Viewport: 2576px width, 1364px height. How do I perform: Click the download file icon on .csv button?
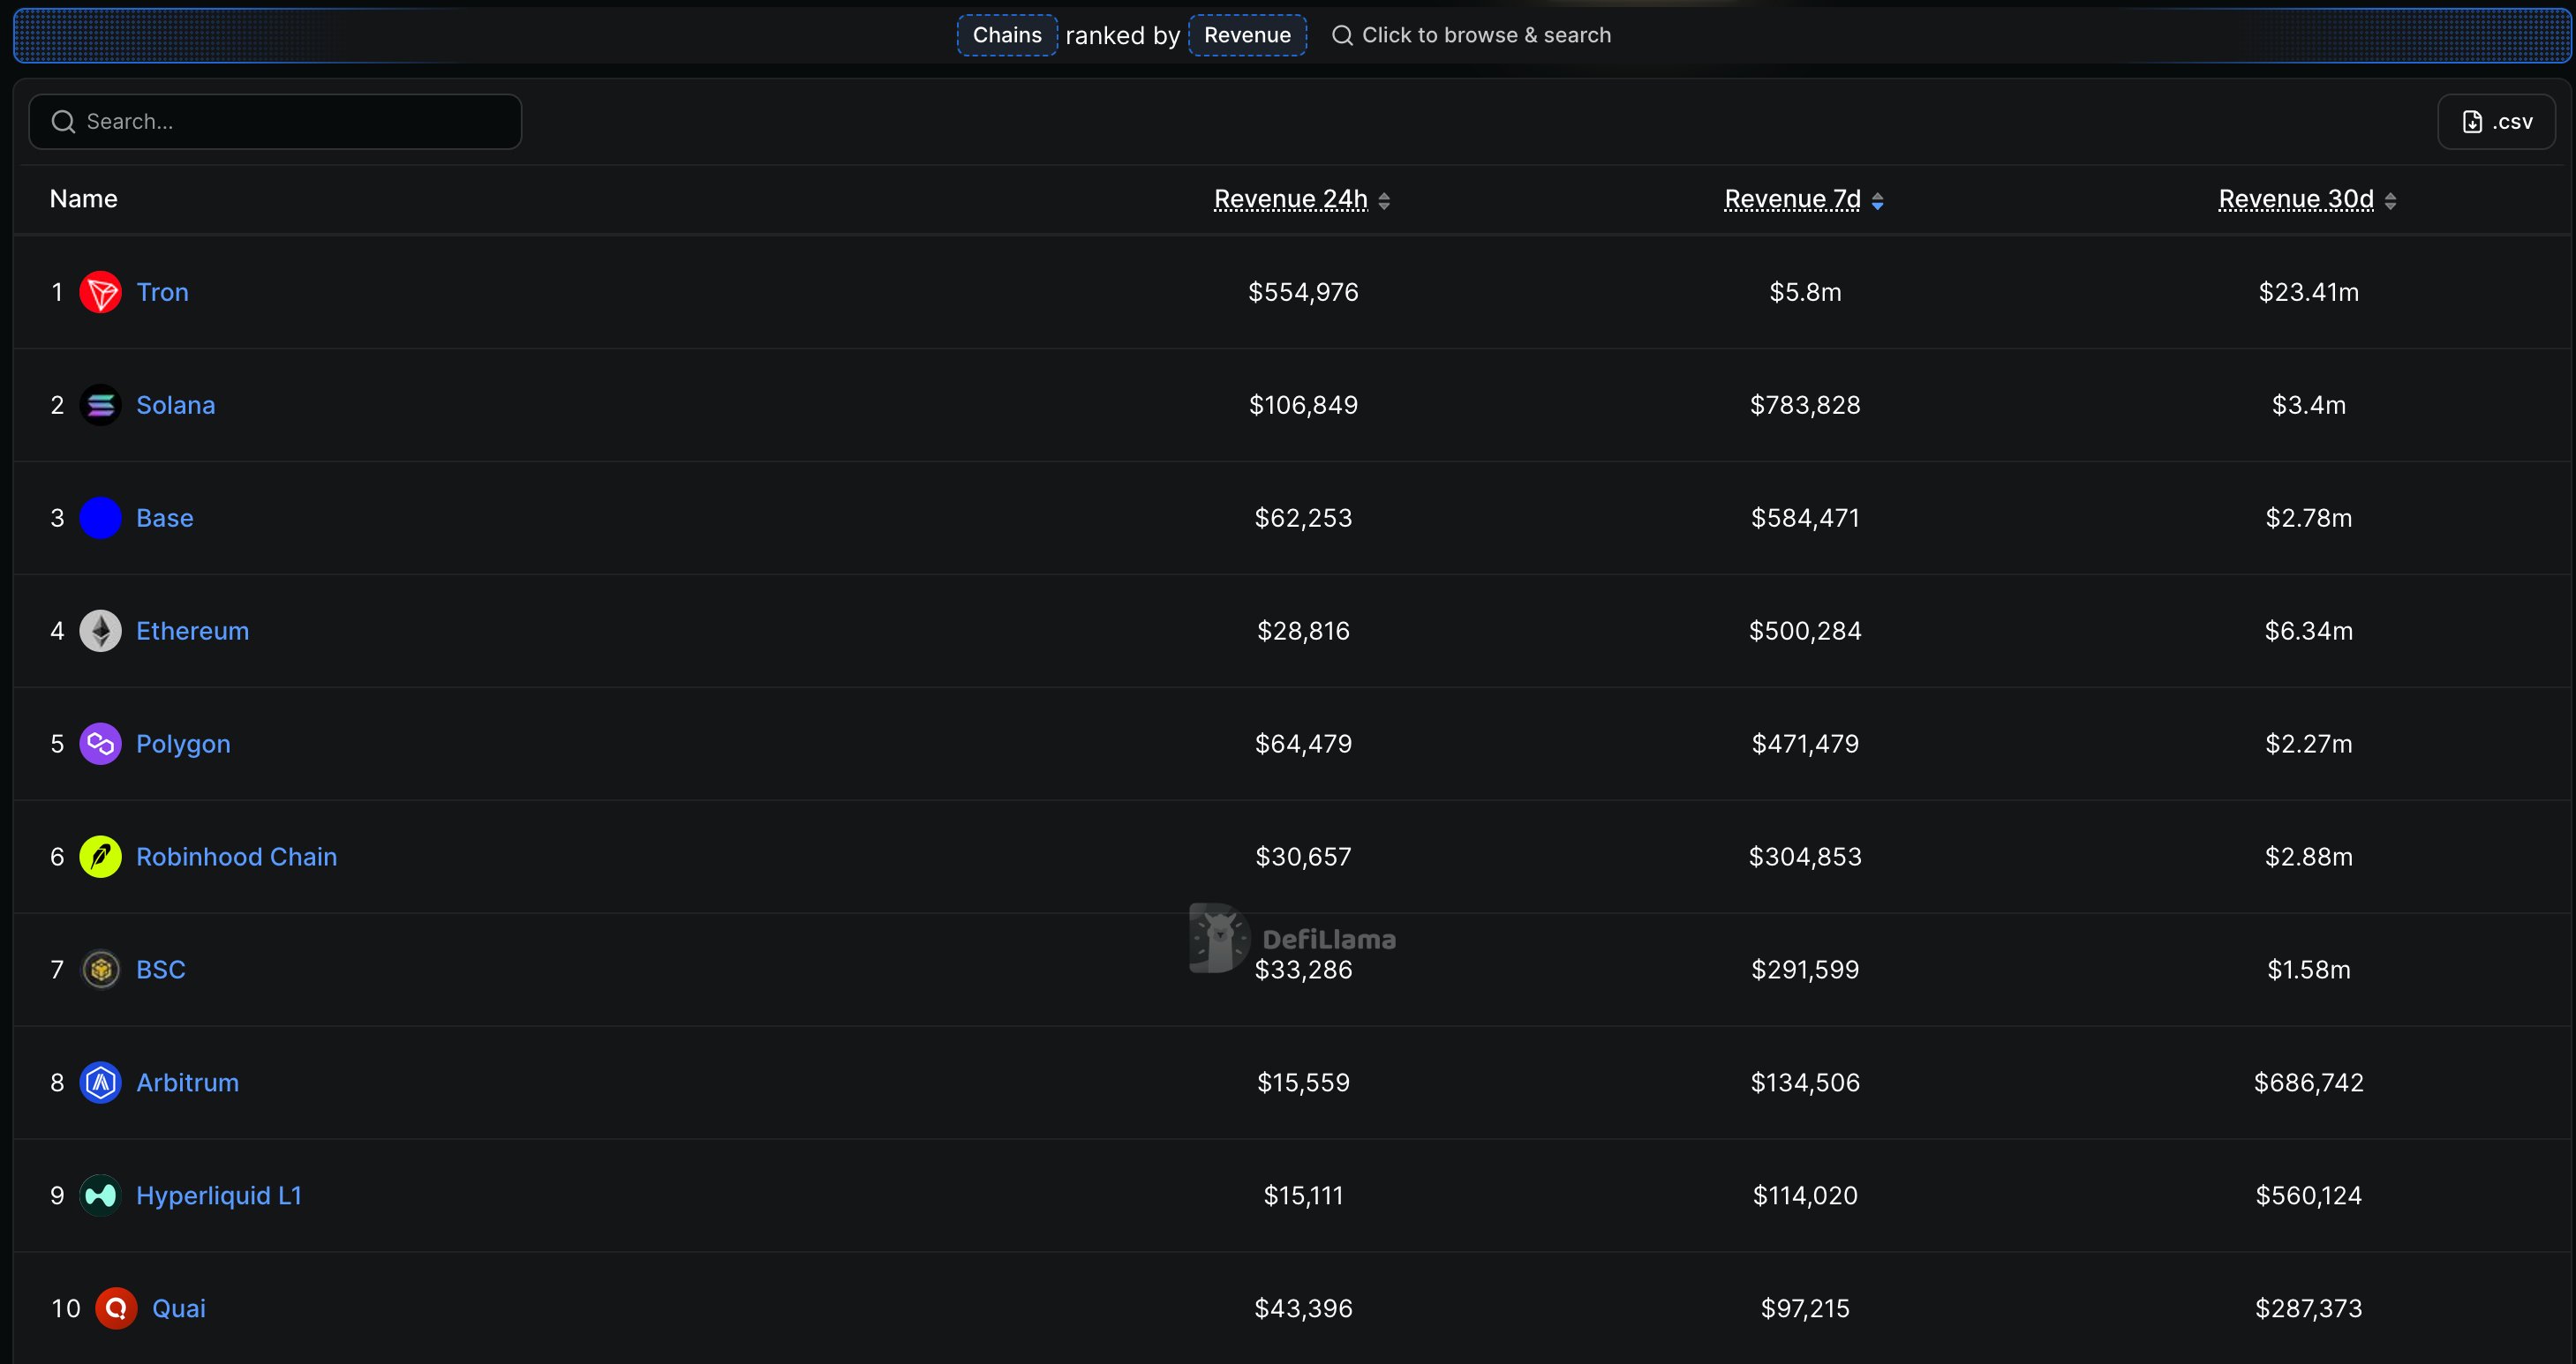click(2472, 122)
